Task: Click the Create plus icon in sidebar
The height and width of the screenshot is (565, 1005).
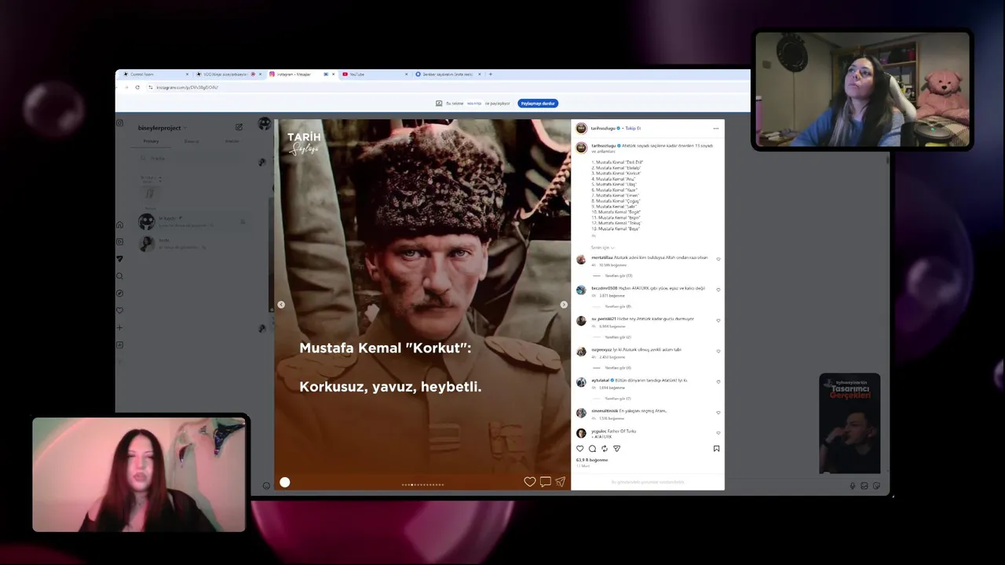Action: coord(119,328)
